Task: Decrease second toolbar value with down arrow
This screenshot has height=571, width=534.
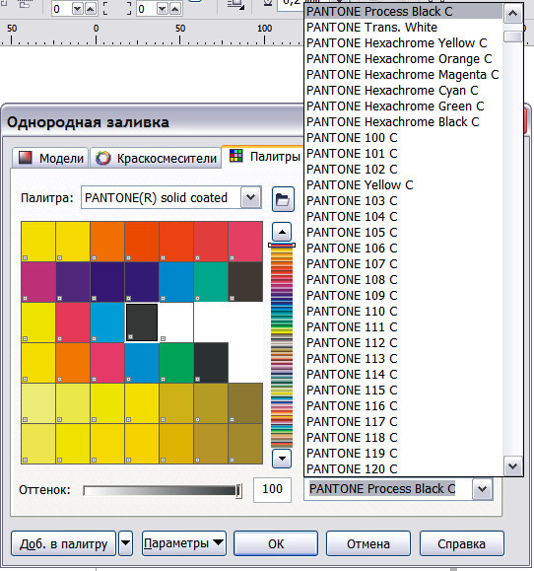Action: coord(163,8)
